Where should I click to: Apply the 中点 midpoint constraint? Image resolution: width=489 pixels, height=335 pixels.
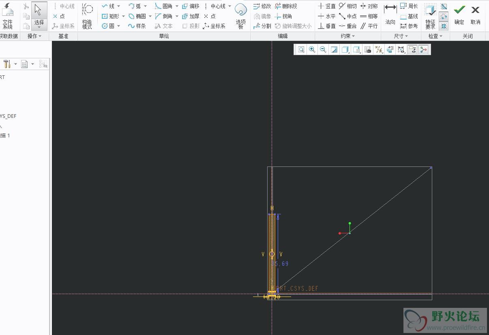(x=348, y=16)
